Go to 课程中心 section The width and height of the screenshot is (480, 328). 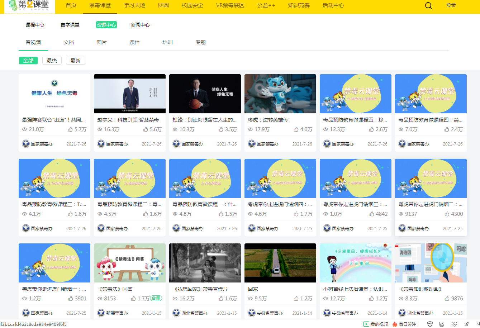tap(35, 25)
